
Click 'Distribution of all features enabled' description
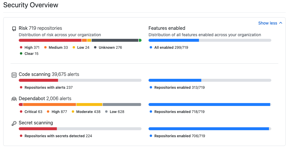pyautogui.click(x=205, y=35)
